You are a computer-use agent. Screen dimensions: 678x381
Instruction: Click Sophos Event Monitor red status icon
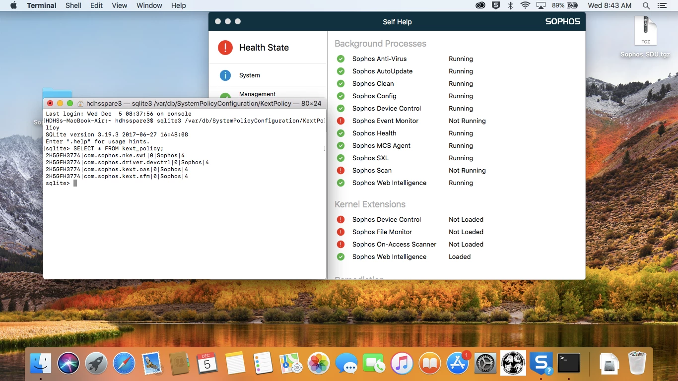340,121
